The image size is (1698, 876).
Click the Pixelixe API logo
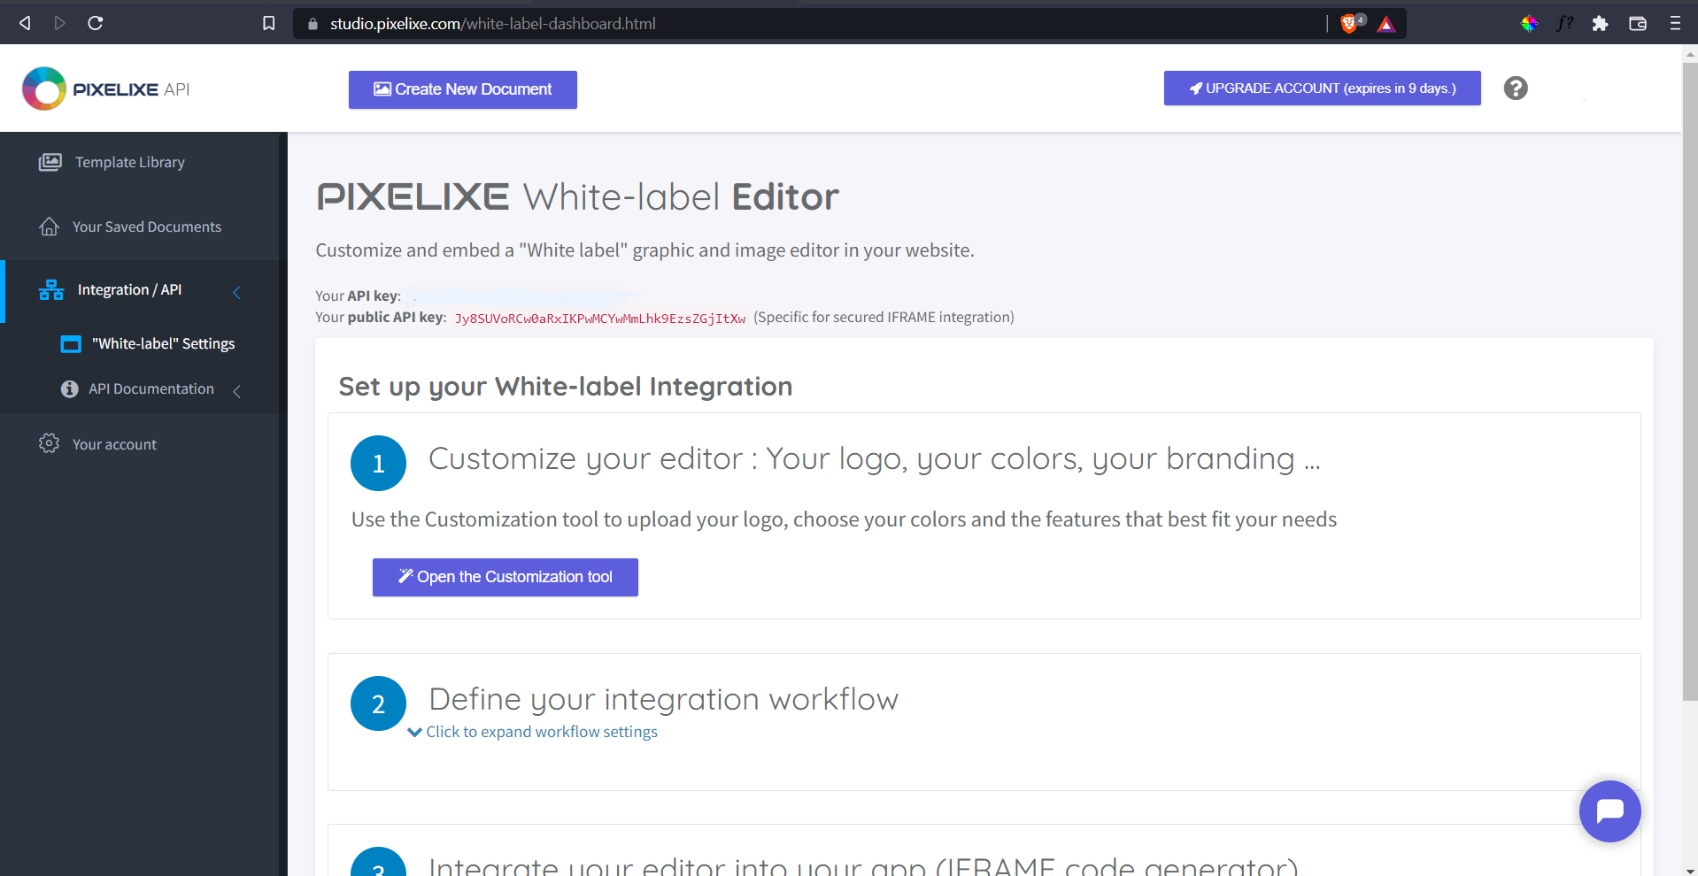[x=106, y=88]
